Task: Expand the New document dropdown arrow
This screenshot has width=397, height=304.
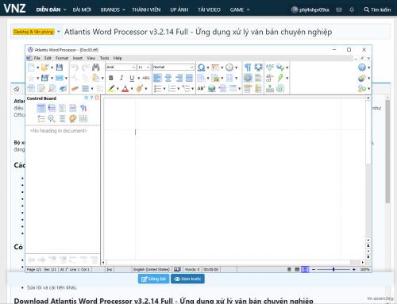Action: (37, 67)
